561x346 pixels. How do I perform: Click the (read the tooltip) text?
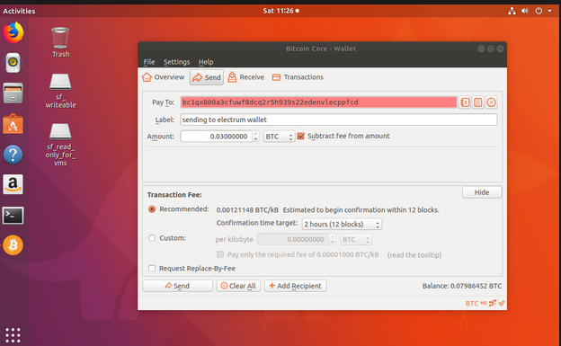[414, 254]
